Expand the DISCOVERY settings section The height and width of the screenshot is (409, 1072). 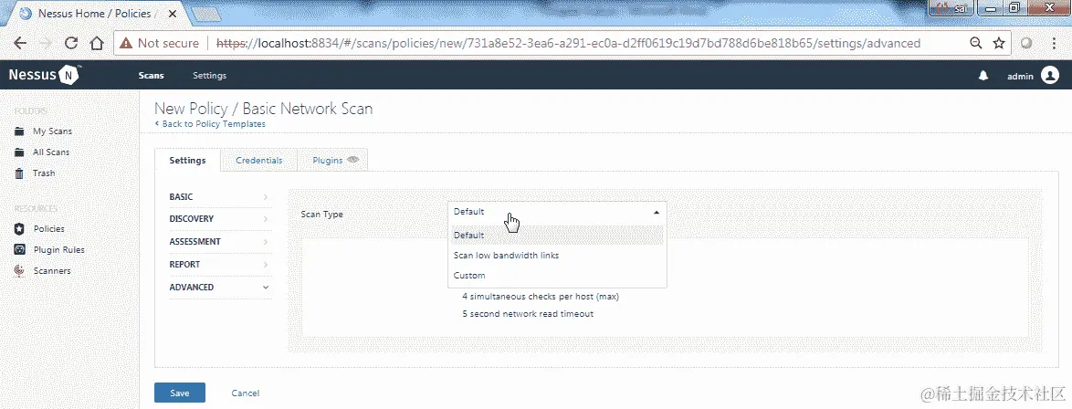pos(219,219)
